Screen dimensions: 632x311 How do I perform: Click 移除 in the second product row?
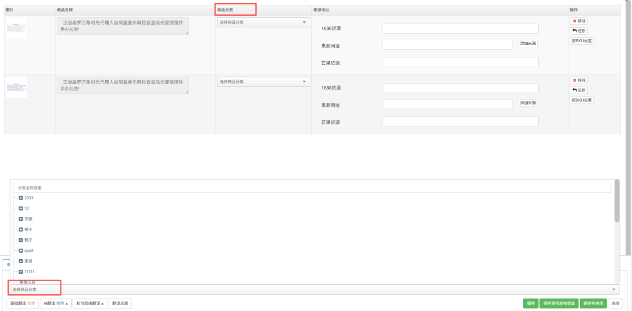click(579, 80)
